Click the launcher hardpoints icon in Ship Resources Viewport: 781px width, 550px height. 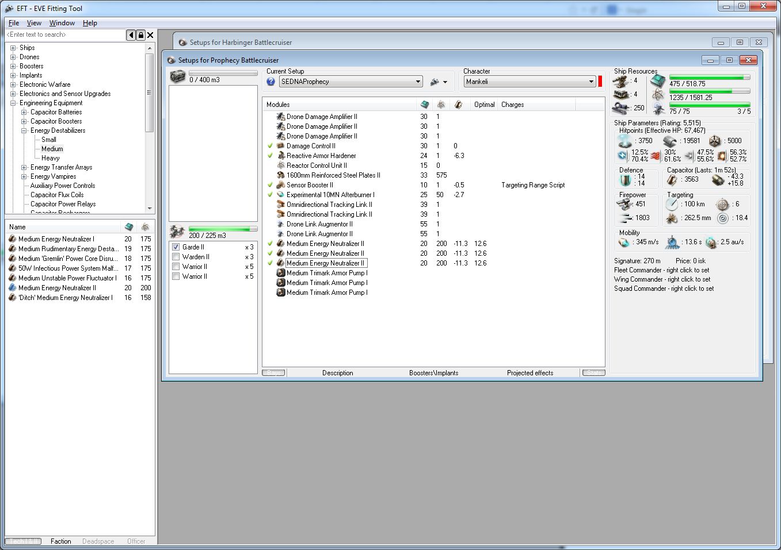click(x=620, y=94)
